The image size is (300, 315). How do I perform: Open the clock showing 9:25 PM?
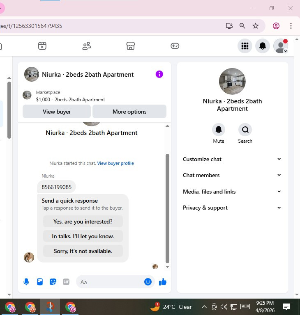pyautogui.click(x=265, y=307)
